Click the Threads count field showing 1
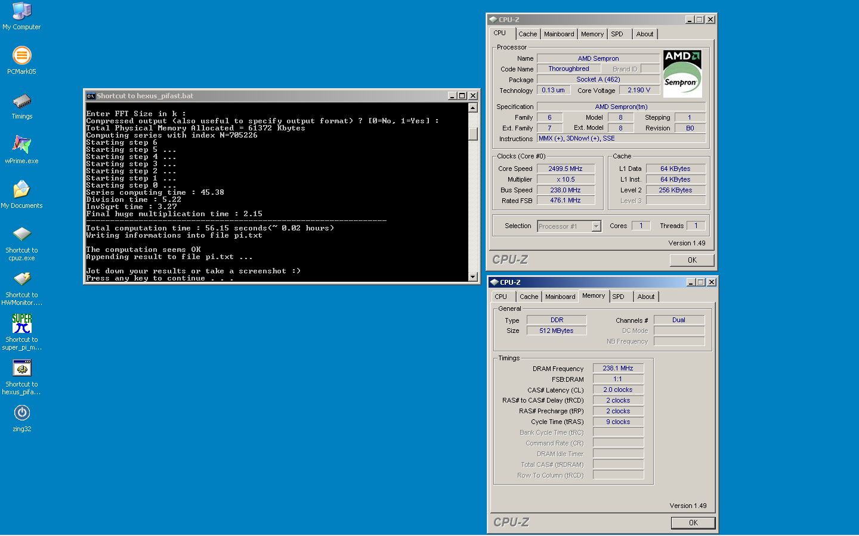This screenshot has width=859, height=536. pyautogui.click(x=696, y=226)
